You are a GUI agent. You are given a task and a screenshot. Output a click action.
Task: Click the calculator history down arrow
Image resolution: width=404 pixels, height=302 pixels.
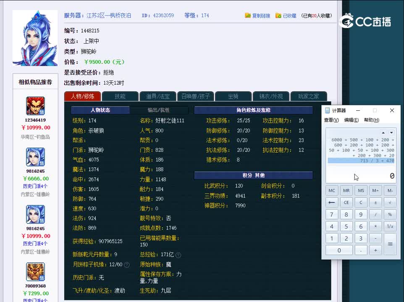[391, 133]
